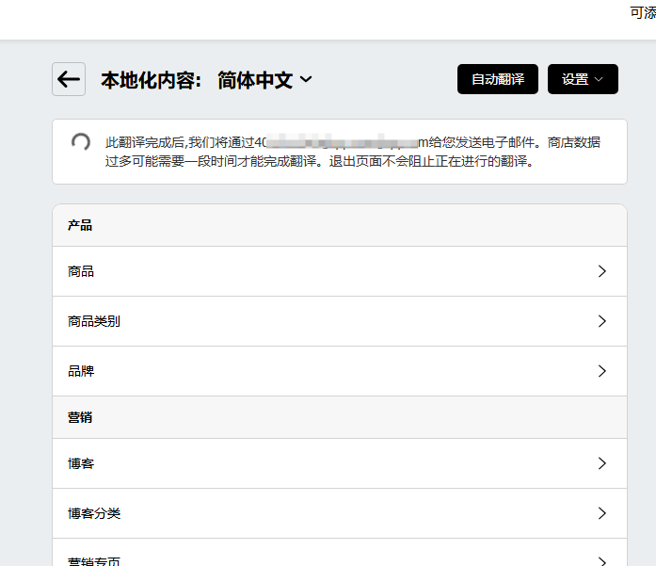The image size is (656, 566).
Task: Click the loading spinner icon
Action: coord(81,142)
